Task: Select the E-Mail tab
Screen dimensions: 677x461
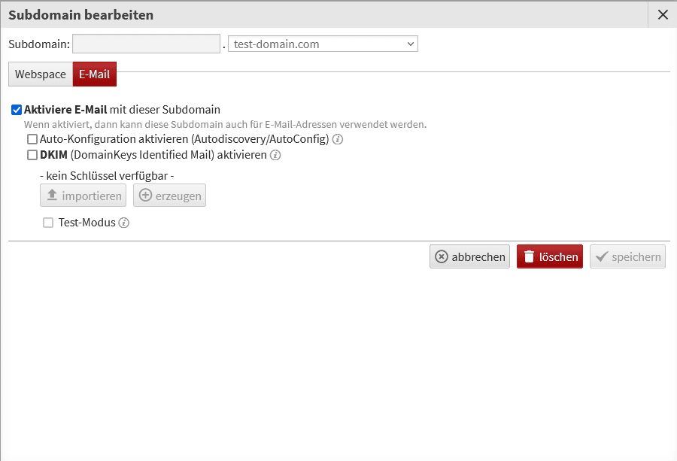Action: [x=94, y=74]
